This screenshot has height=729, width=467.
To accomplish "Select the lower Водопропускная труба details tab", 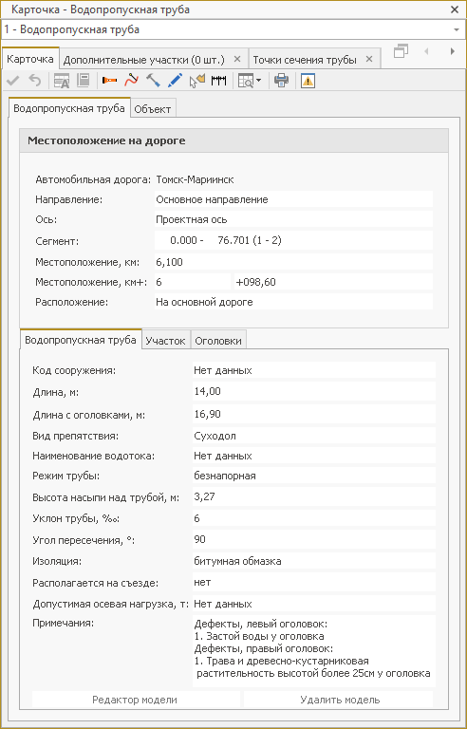I will click(x=81, y=340).
